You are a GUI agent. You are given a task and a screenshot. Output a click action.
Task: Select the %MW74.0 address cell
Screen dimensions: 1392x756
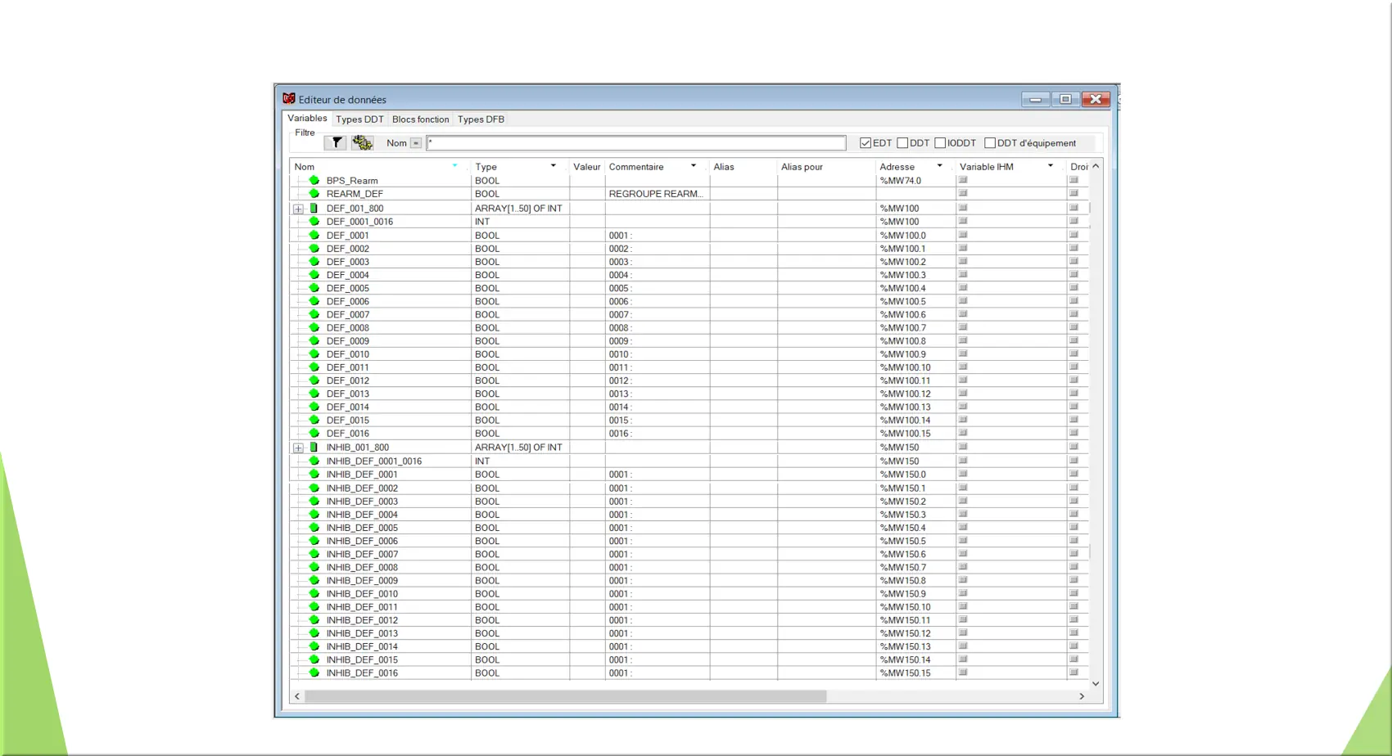(x=915, y=181)
